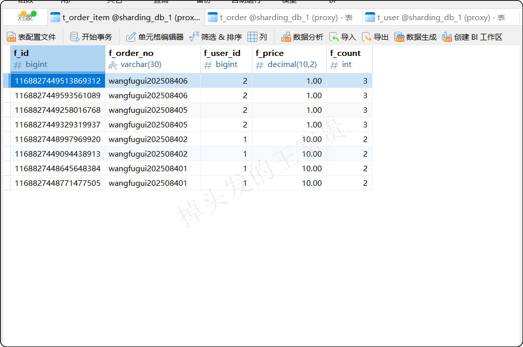
Task: Open the 表配置文件 profile icon
Action: click(12, 37)
